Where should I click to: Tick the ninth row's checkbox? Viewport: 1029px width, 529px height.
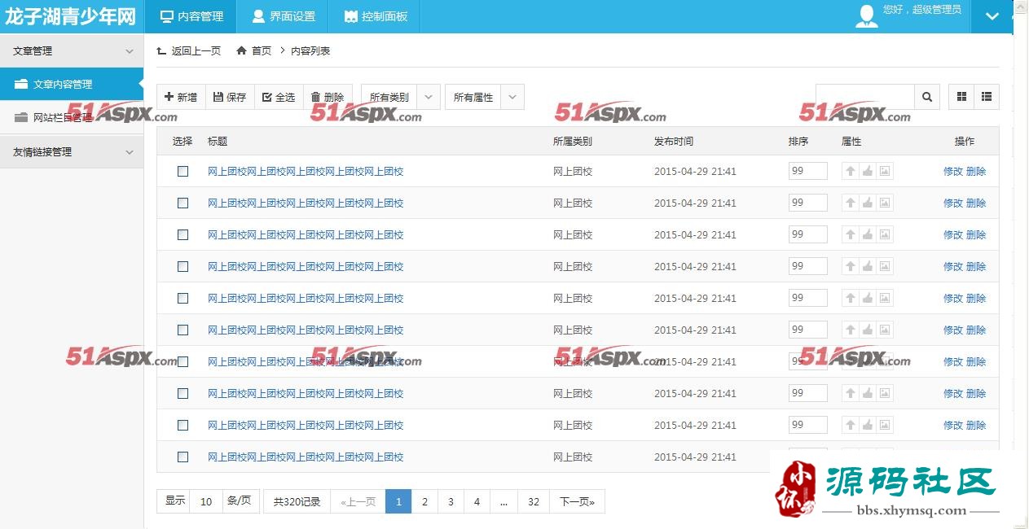pos(182,425)
